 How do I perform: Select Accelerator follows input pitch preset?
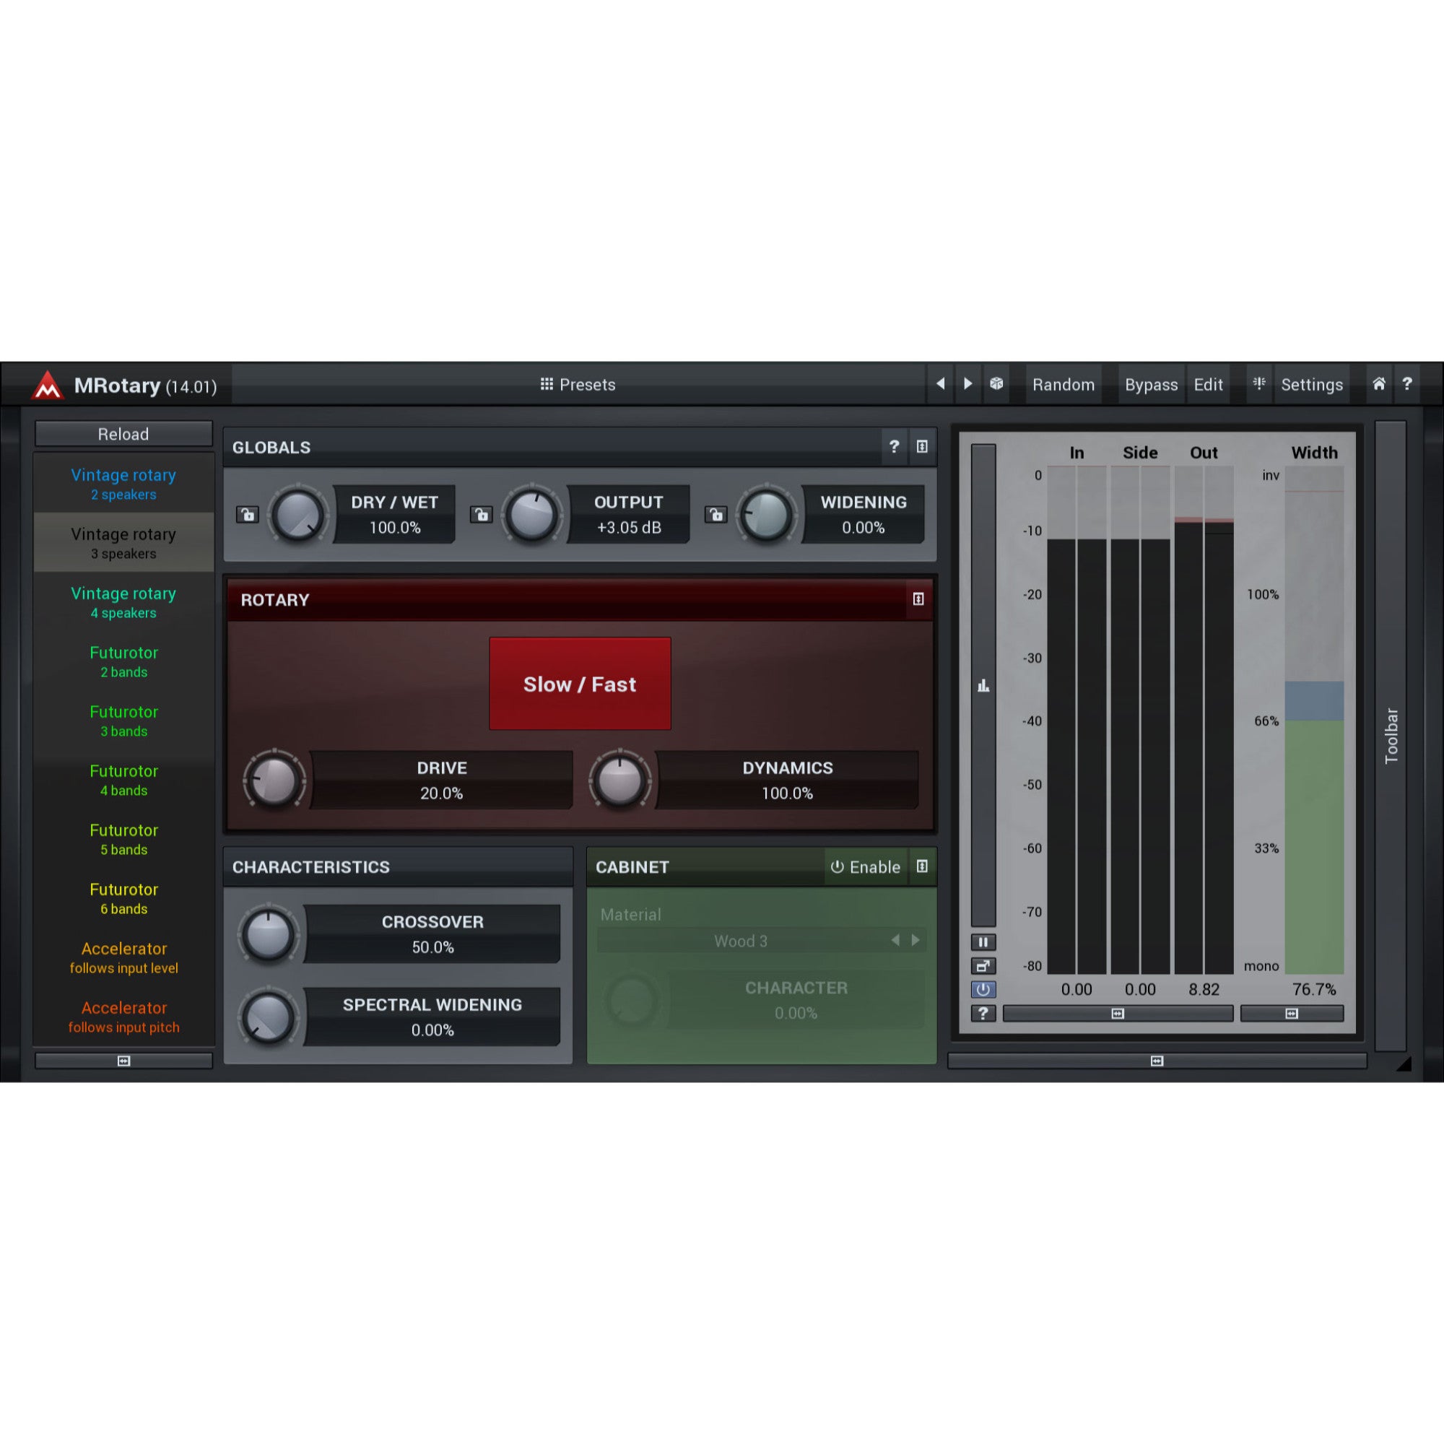click(124, 1017)
